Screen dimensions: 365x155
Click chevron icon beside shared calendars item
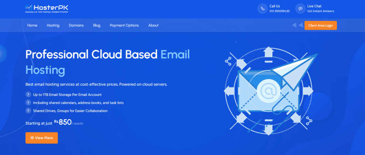coord(28,102)
